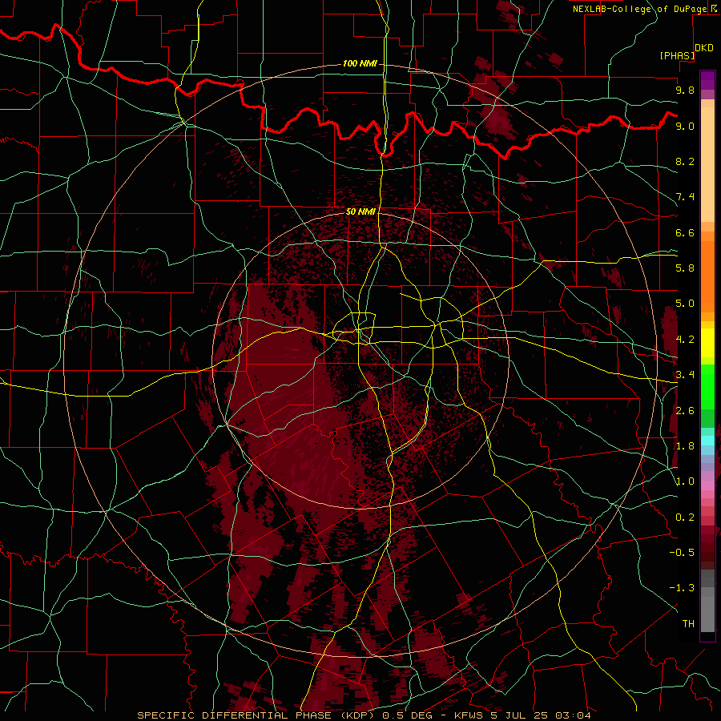The height and width of the screenshot is (721, 721).
Task: Click the 2.6 scale value
Action: (x=685, y=411)
